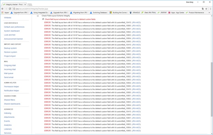Open Listeners page
Viewport: 213px width, 135px height.
(8, 129)
